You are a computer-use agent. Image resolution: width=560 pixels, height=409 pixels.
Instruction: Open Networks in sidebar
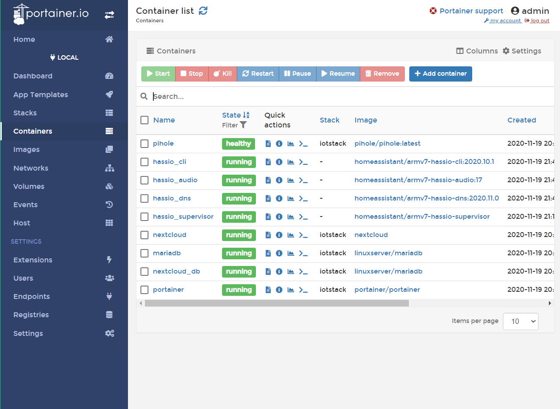coord(64,168)
